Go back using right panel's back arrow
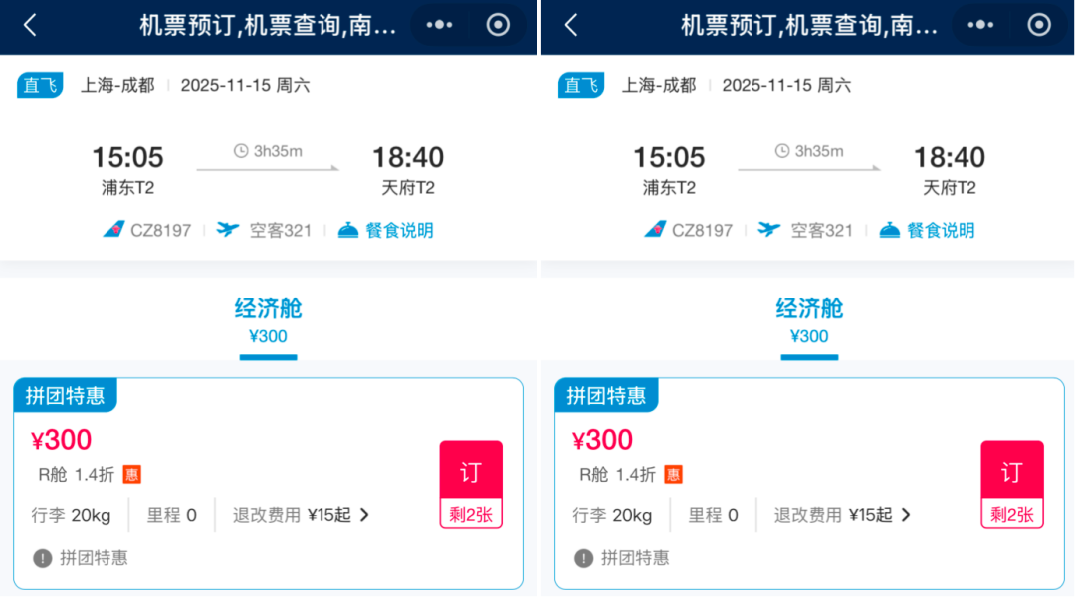 coord(571,25)
